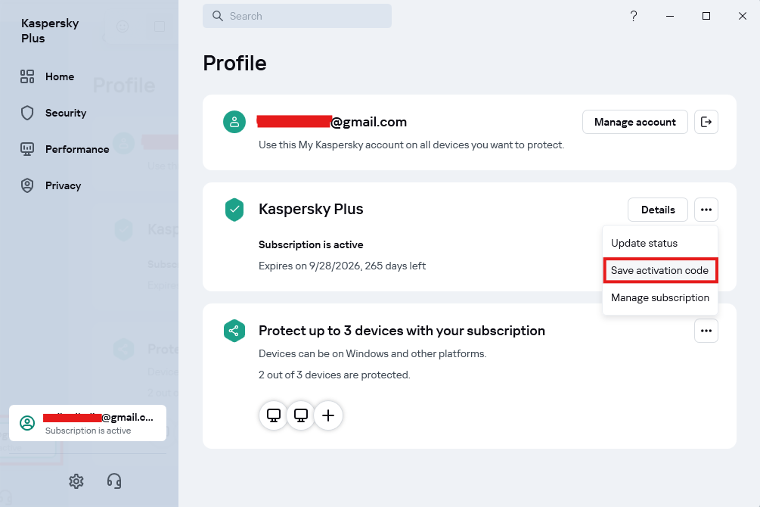760x507 pixels.
Task: Open the account profile card in sidebar
Action: tap(88, 423)
